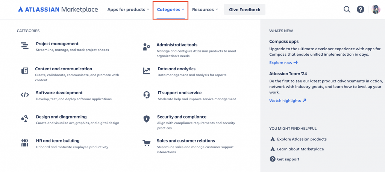This screenshot has height=172, width=385.
Task: Collapse the Categories menu
Action: (170, 10)
